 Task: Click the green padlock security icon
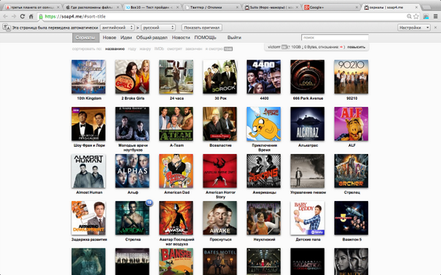pyautogui.click(x=41, y=17)
